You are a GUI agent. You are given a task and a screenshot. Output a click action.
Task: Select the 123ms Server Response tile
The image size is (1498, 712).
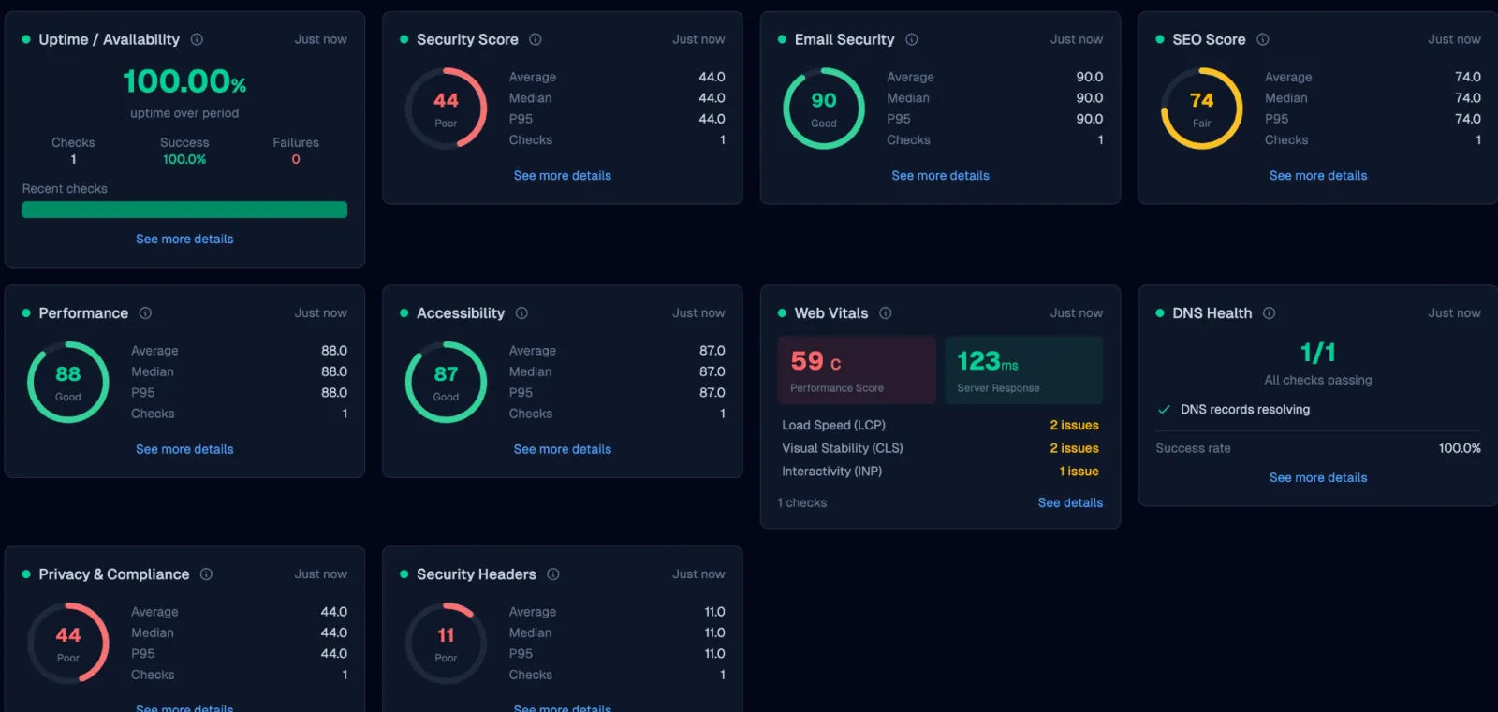[1023, 371]
